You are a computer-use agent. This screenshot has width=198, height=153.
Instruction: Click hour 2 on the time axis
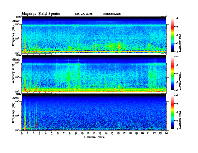coord(34,133)
